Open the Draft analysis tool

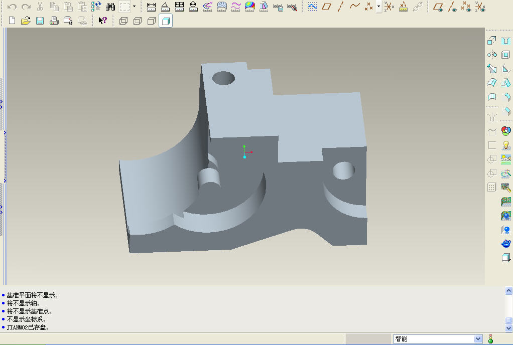coord(264,7)
